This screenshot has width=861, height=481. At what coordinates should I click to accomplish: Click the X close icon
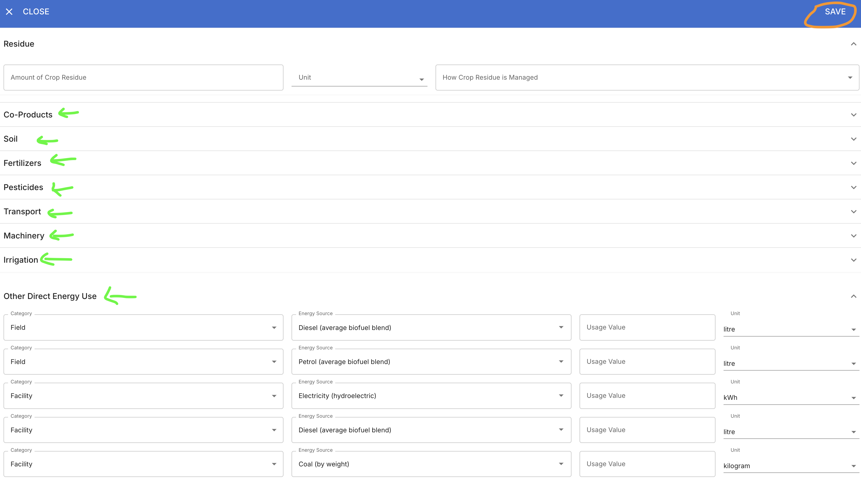pyautogui.click(x=9, y=12)
